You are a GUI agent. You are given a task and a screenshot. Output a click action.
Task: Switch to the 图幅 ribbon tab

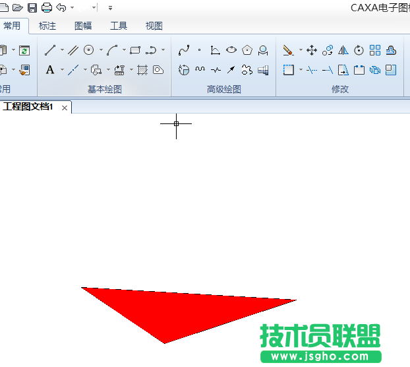click(83, 26)
